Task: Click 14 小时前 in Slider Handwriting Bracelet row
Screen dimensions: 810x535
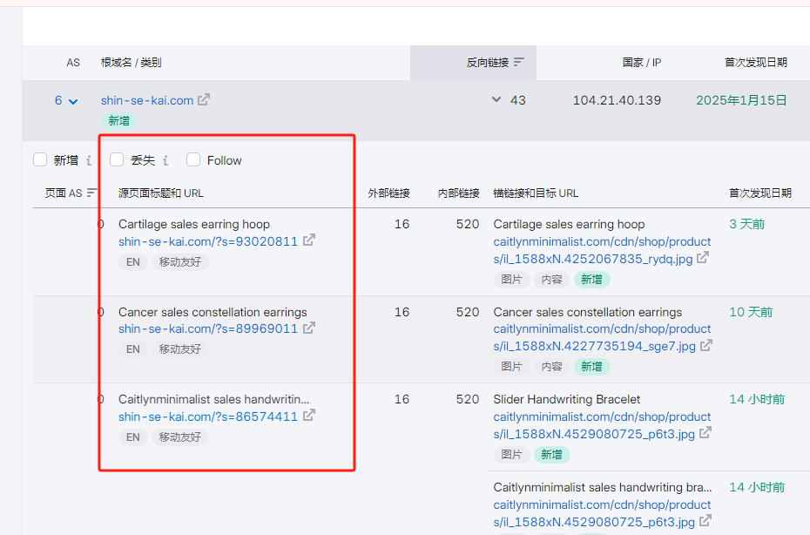Action: [757, 400]
